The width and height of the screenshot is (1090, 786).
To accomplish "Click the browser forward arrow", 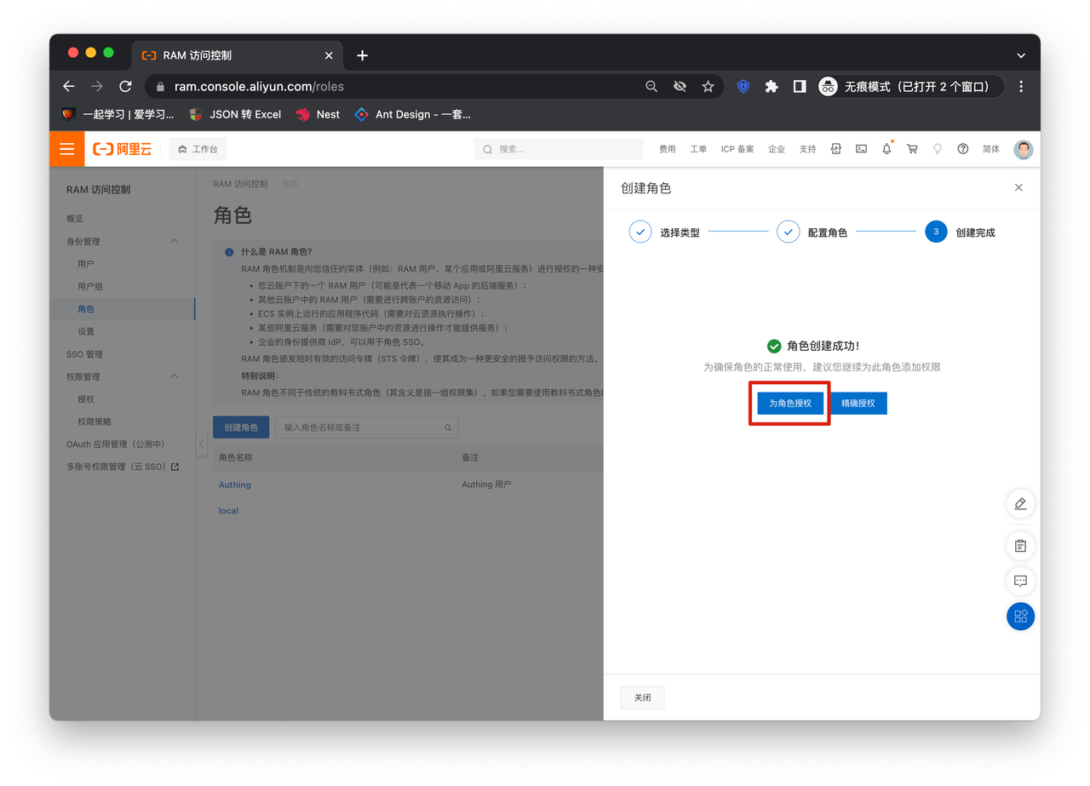I will tap(97, 86).
